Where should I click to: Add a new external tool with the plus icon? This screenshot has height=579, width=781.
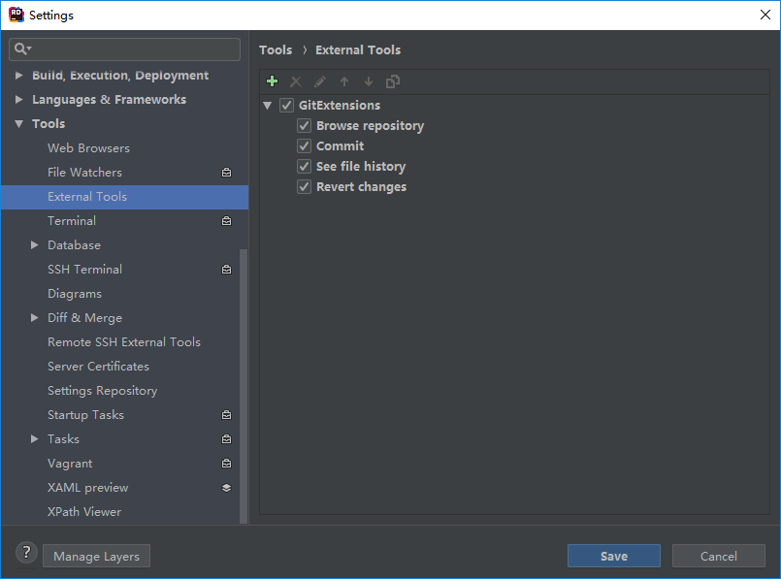[273, 81]
